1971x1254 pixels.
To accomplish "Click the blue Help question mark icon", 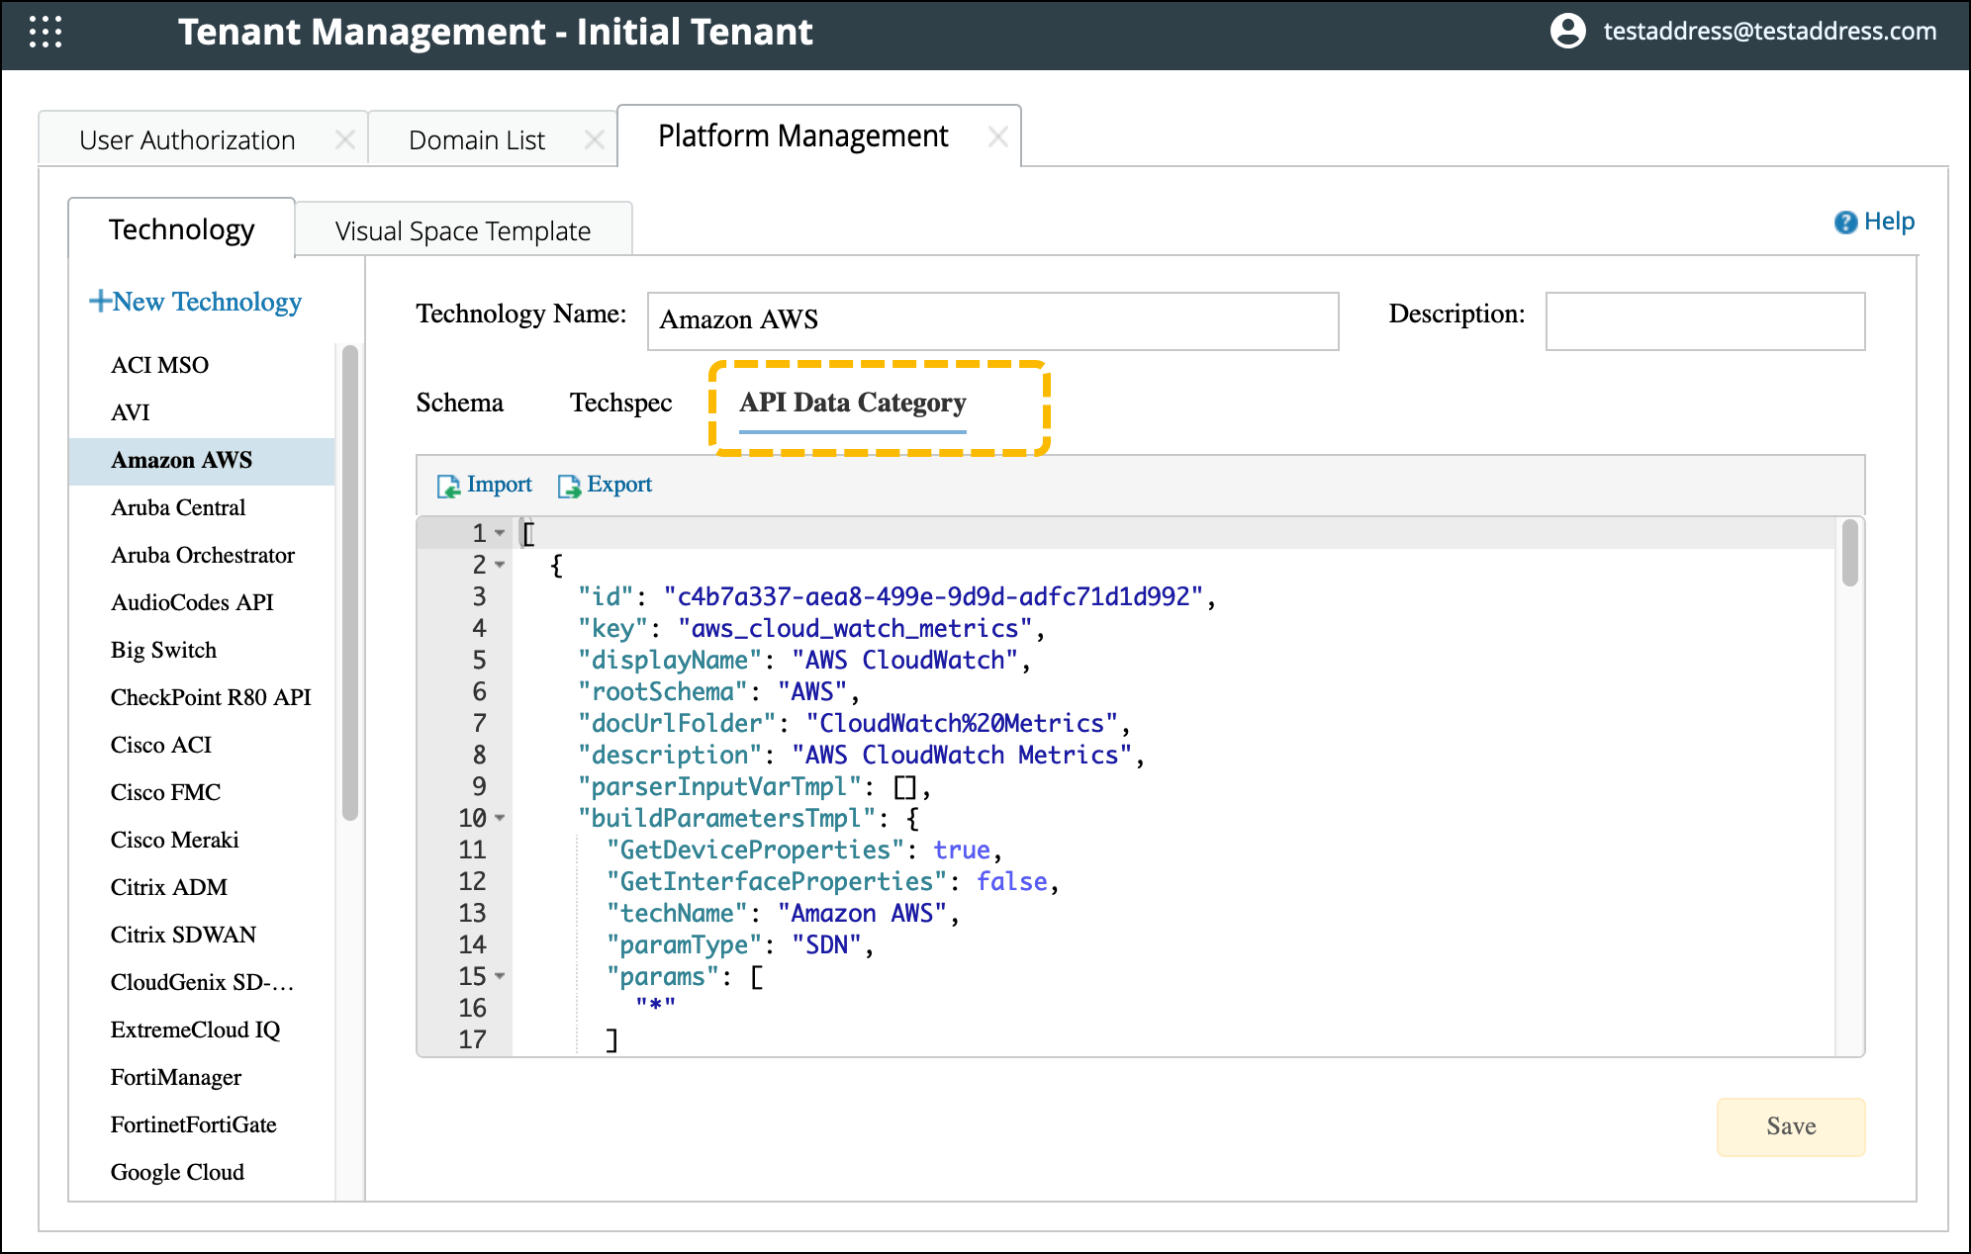I will (1844, 223).
